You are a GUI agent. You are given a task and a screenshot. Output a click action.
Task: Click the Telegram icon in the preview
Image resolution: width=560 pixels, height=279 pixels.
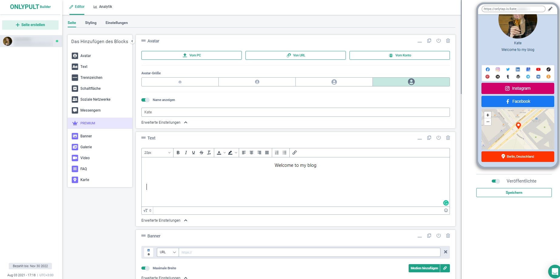coord(528,77)
